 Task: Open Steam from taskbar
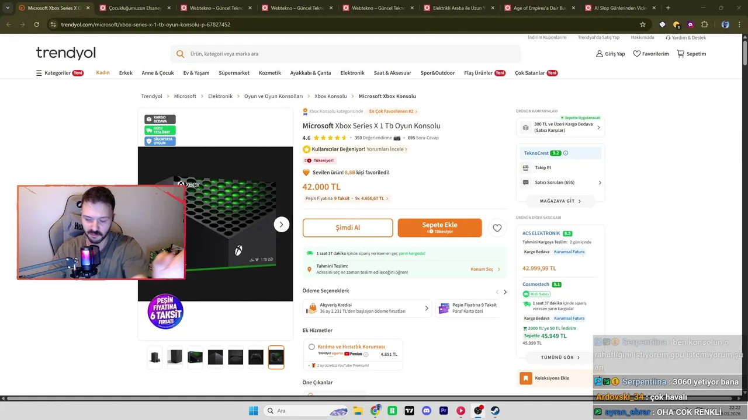tap(495, 411)
